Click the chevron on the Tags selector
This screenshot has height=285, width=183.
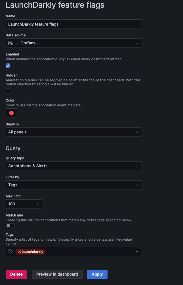coord(137,251)
